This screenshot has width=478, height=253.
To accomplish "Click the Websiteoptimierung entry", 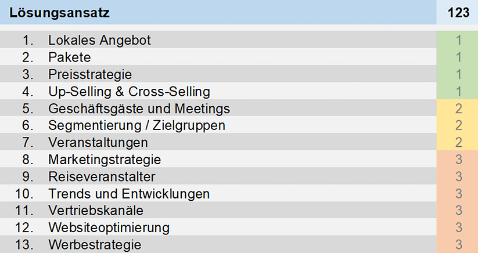I will (x=218, y=227).
